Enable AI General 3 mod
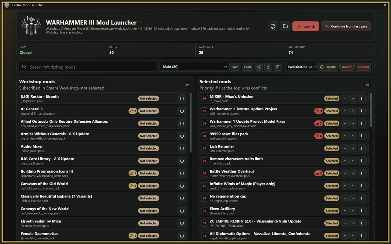The height and width of the screenshot is (244, 391). (x=182, y=111)
